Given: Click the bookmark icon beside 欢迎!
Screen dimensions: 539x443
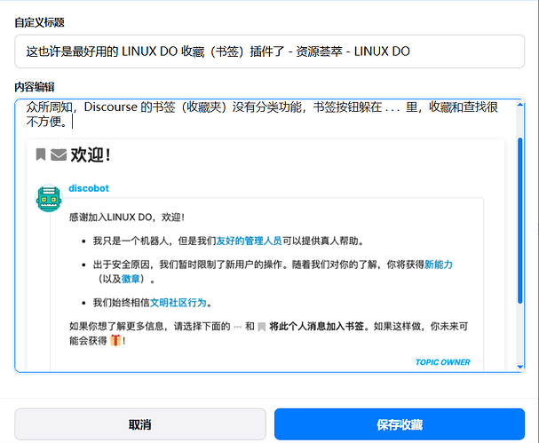Looking at the screenshot, I should [41, 154].
